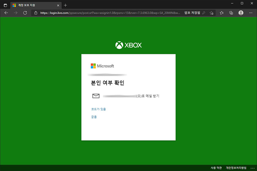This screenshot has width=257, height=171.
Task: Close the browser window
Action: [x=252, y=3]
